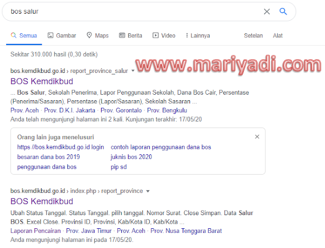The height and width of the screenshot is (248, 325).
Task: Click the Maps pin icon
Action: 89,35
